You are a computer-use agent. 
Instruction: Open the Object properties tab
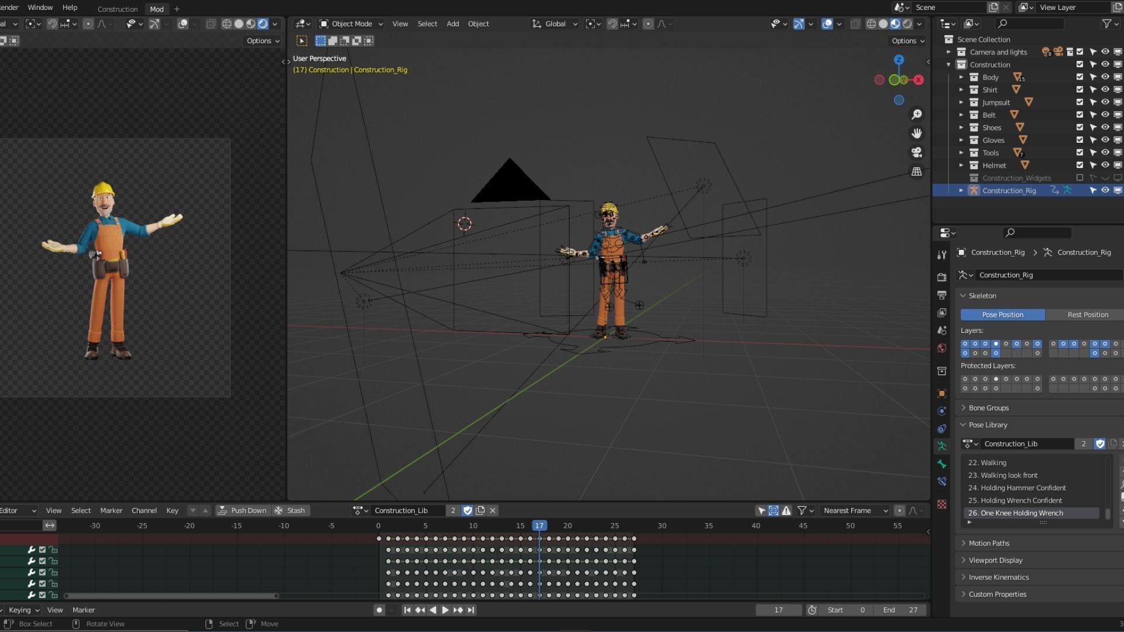[941, 393]
